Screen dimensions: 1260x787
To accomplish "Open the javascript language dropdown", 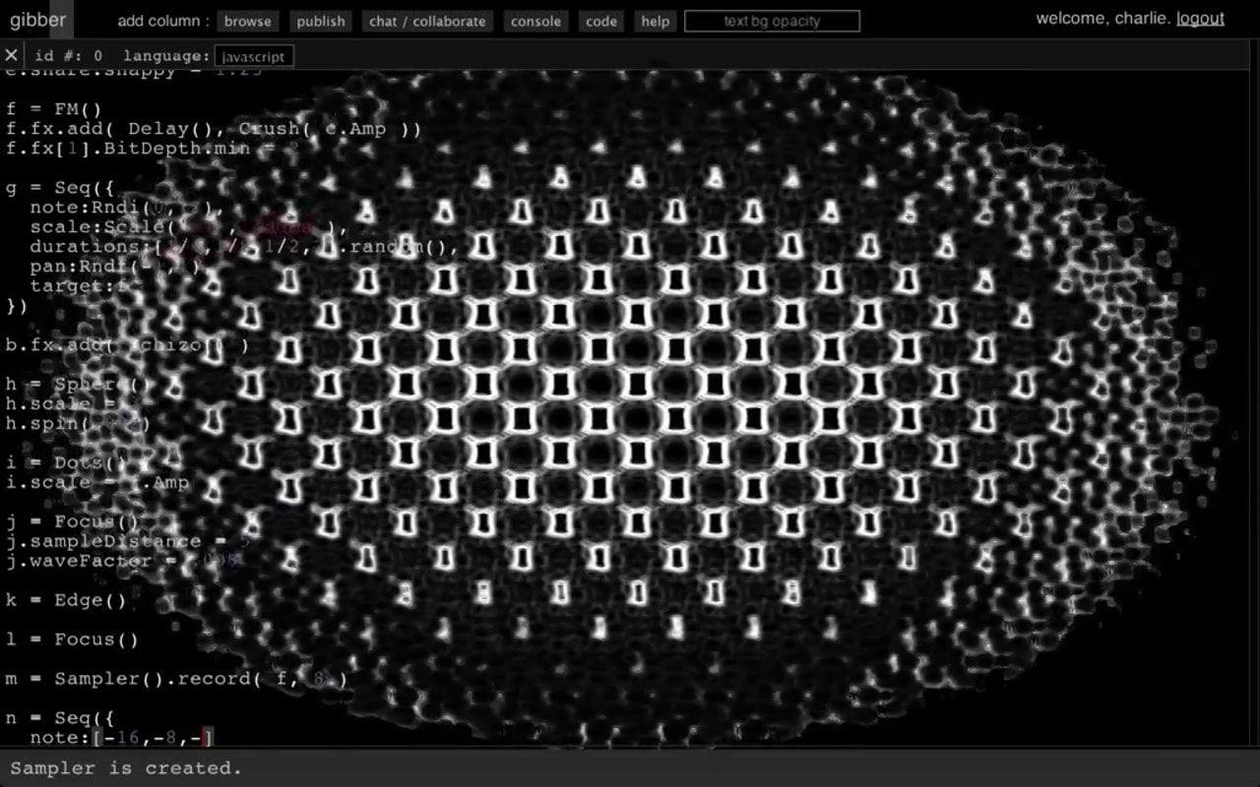I will click(x=254, y=57).
